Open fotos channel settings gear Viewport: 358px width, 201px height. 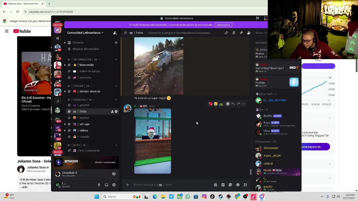point(116,111)
